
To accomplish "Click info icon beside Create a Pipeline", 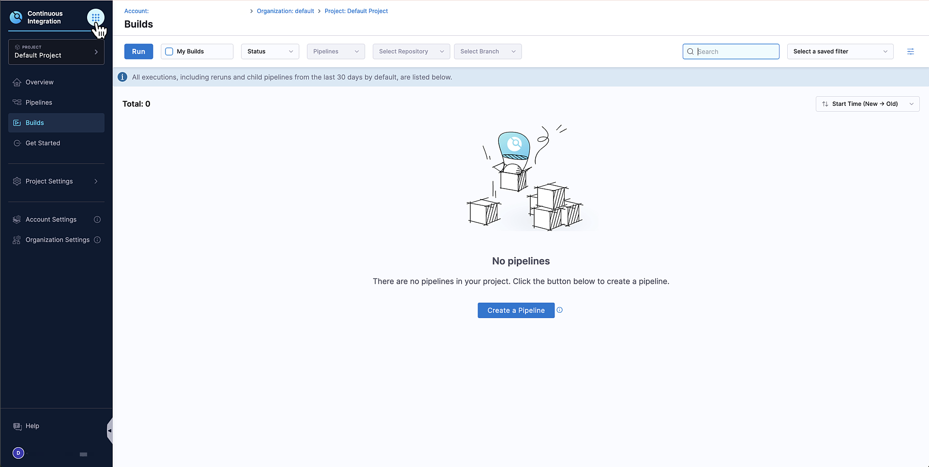I will pos(559,310).
